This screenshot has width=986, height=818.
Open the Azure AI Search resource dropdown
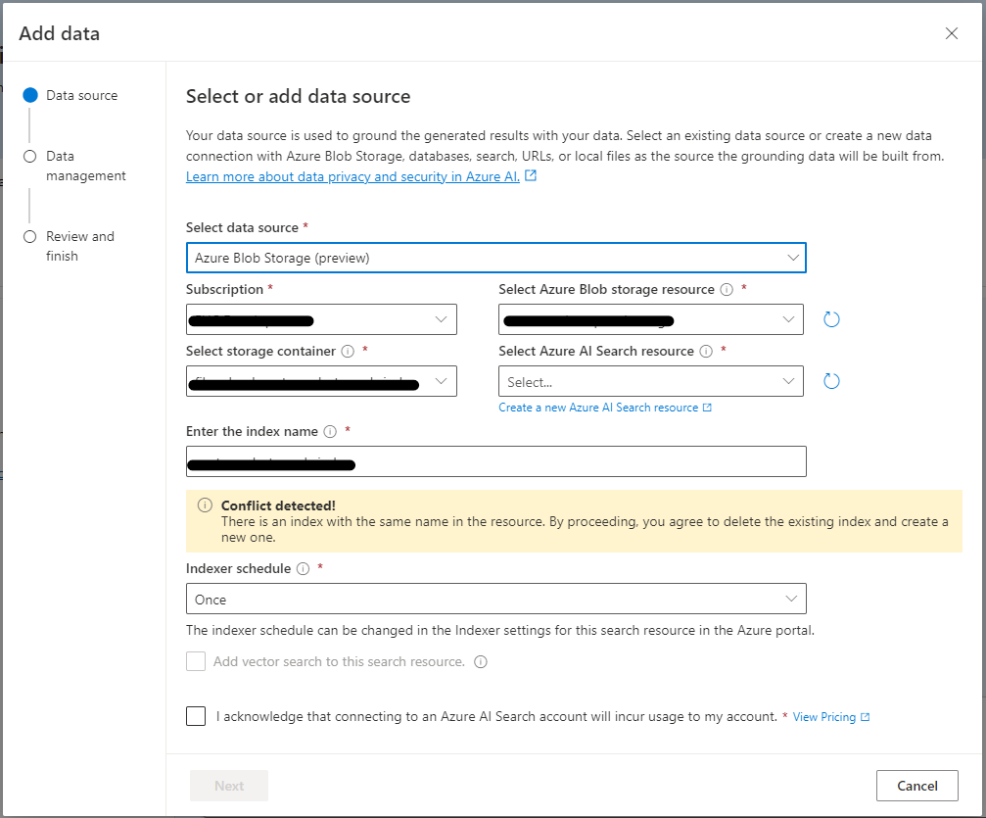pos(651,381)
